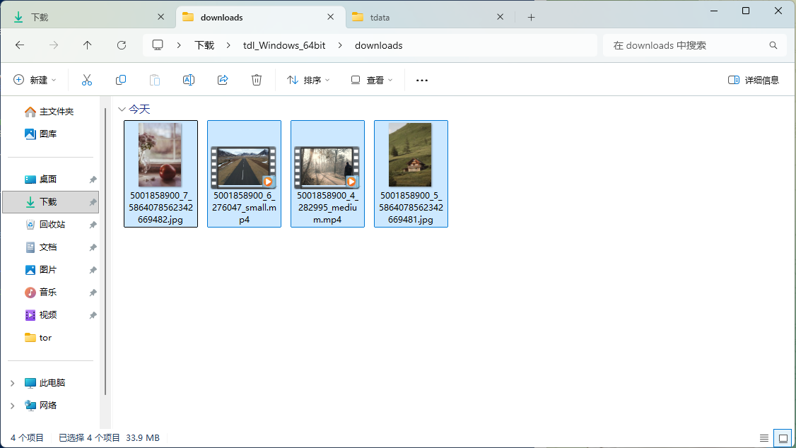Refresh the current folder view

click(x=122, y=45)
